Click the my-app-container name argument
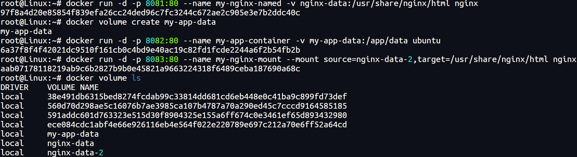577x157 pixels. (x=253, y=41)
